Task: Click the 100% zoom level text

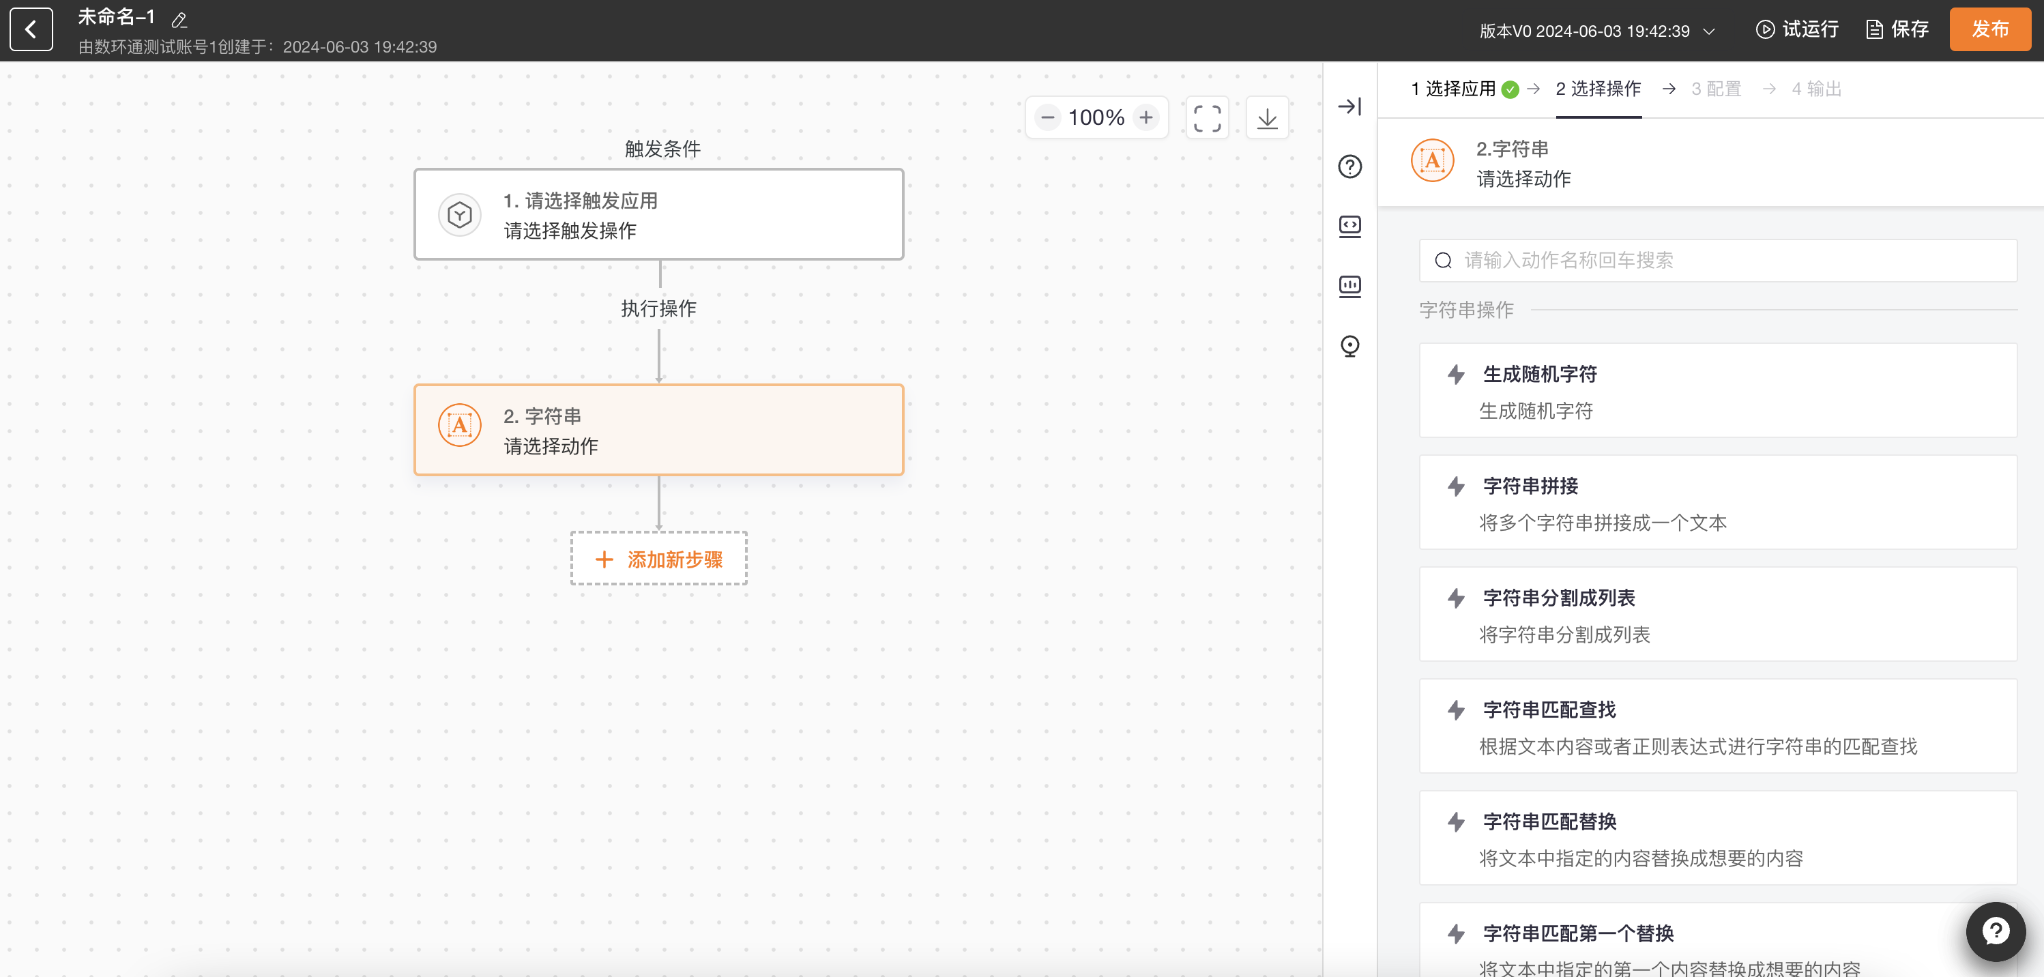Action: click(x=1096, y=117)
